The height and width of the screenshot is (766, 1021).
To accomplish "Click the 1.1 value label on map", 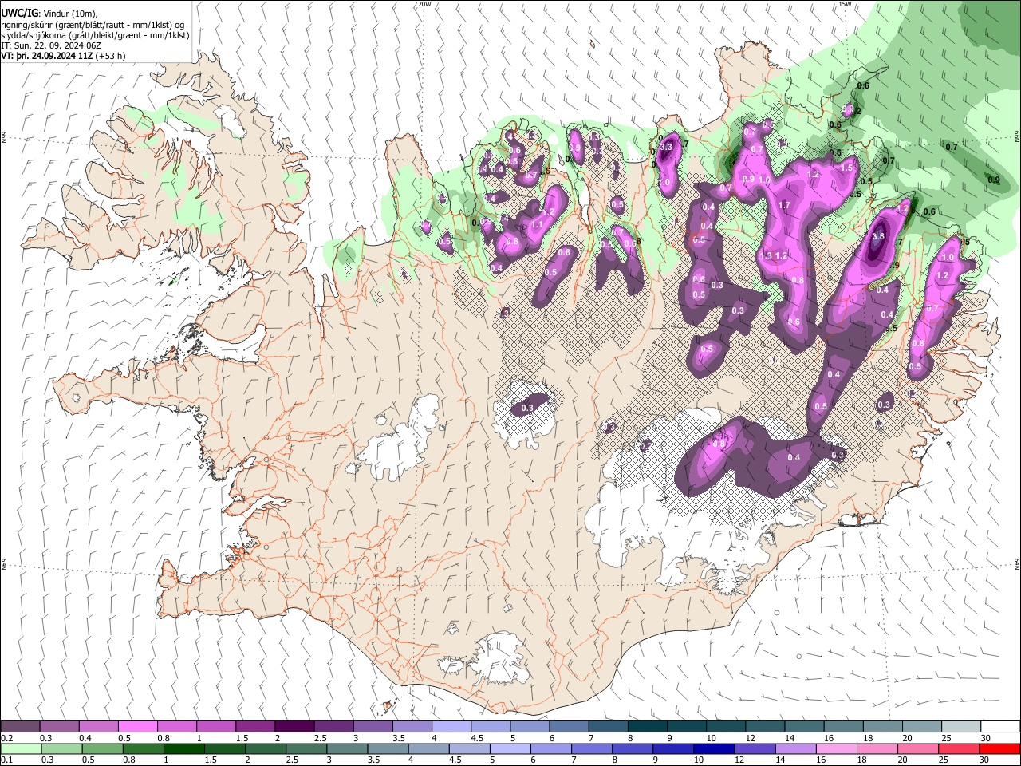I will tap(537, 225).
